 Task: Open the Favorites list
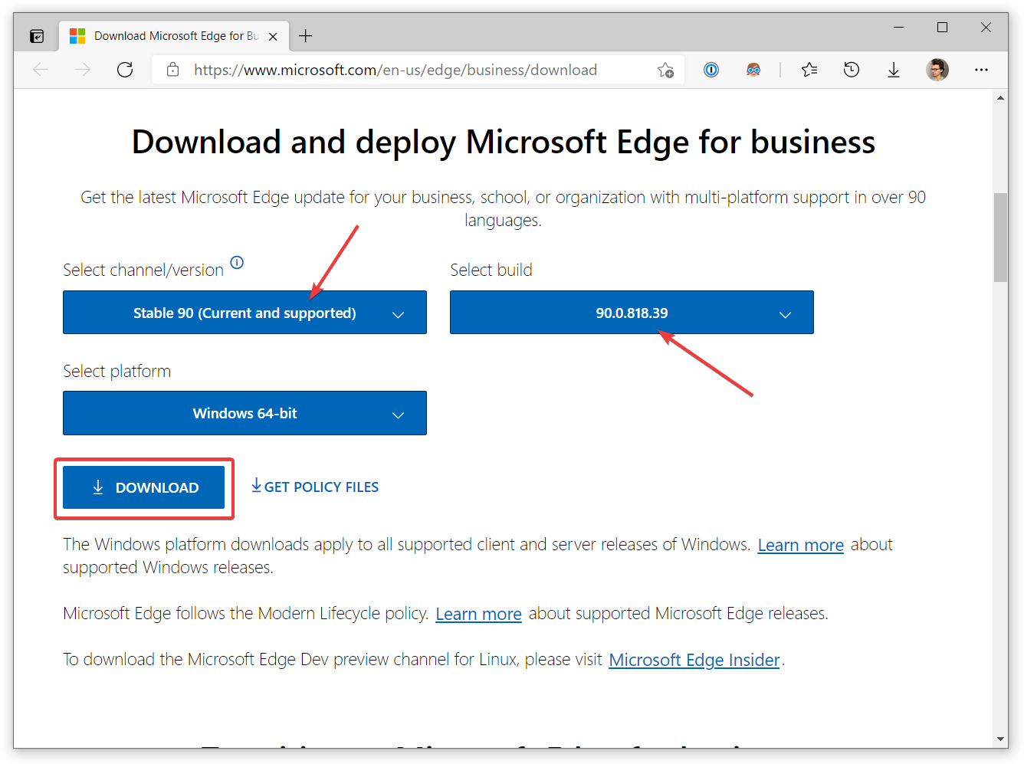click(809, 70)
